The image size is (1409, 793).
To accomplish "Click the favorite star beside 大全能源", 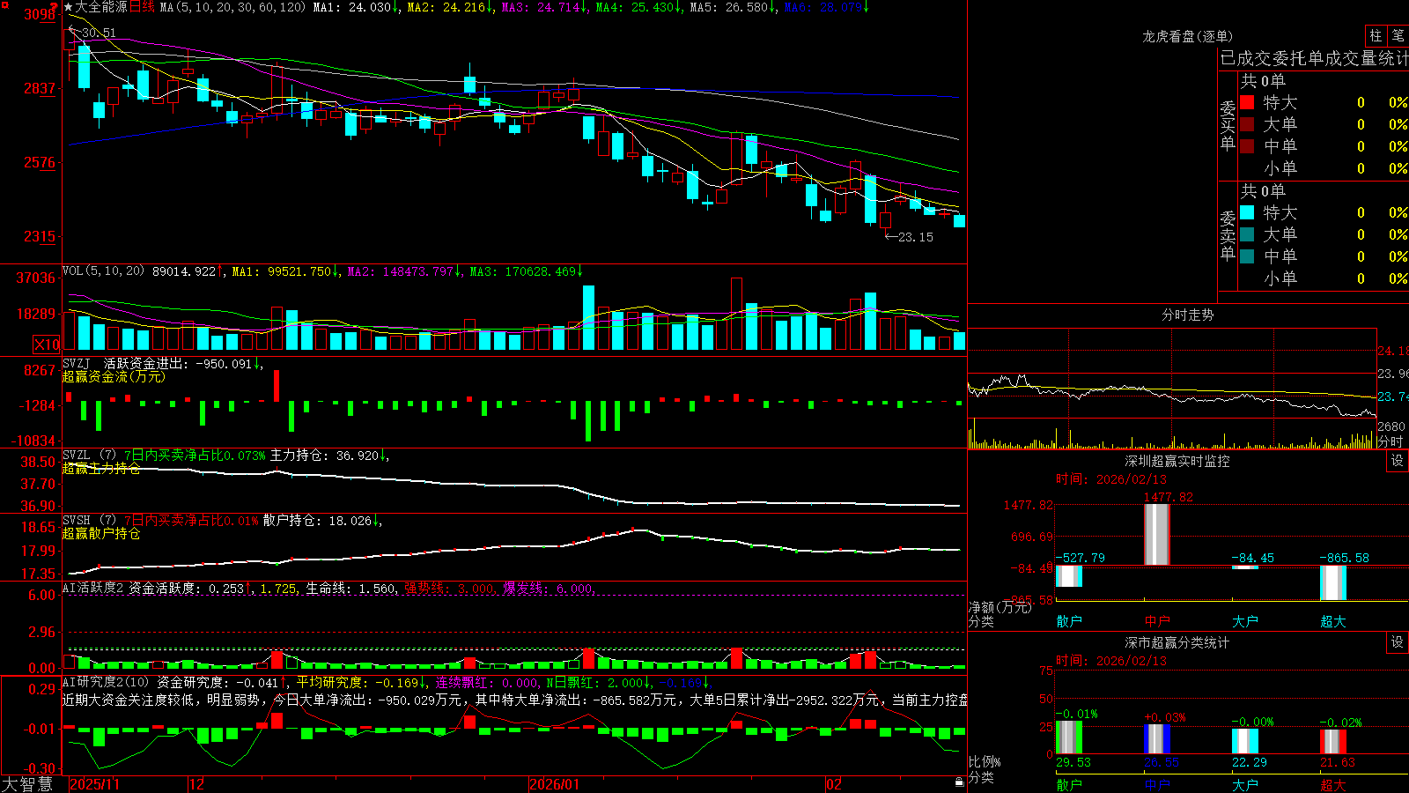I will click(x=68, y=7).
